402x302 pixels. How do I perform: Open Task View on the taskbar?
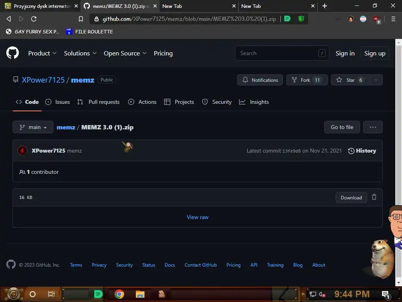pos(51,294)
